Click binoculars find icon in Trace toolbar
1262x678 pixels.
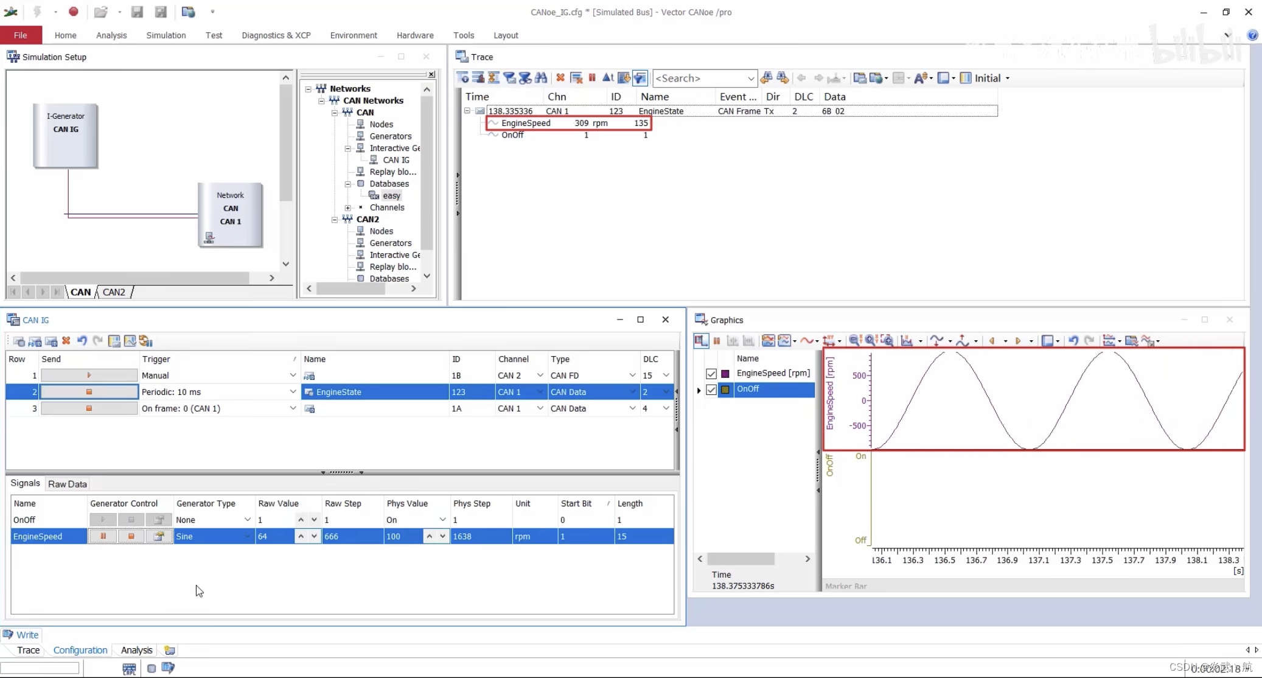(x=541, y=78)
